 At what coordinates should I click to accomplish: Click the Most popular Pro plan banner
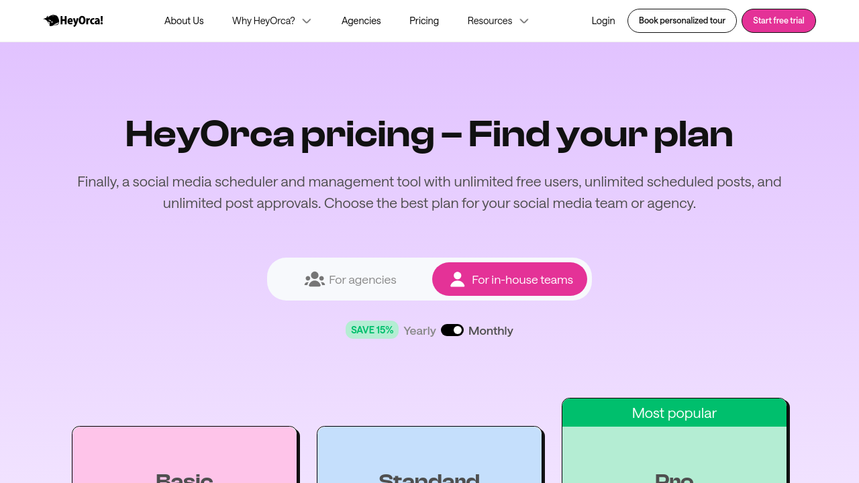click(674, 413)
